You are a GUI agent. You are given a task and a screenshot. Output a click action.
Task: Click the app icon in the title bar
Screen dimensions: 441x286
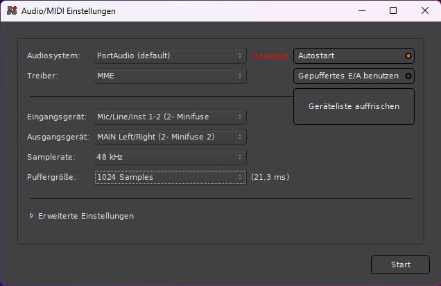[x=12, y=10]
